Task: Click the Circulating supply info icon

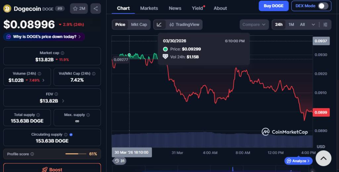Action: (x=66, y=135)
